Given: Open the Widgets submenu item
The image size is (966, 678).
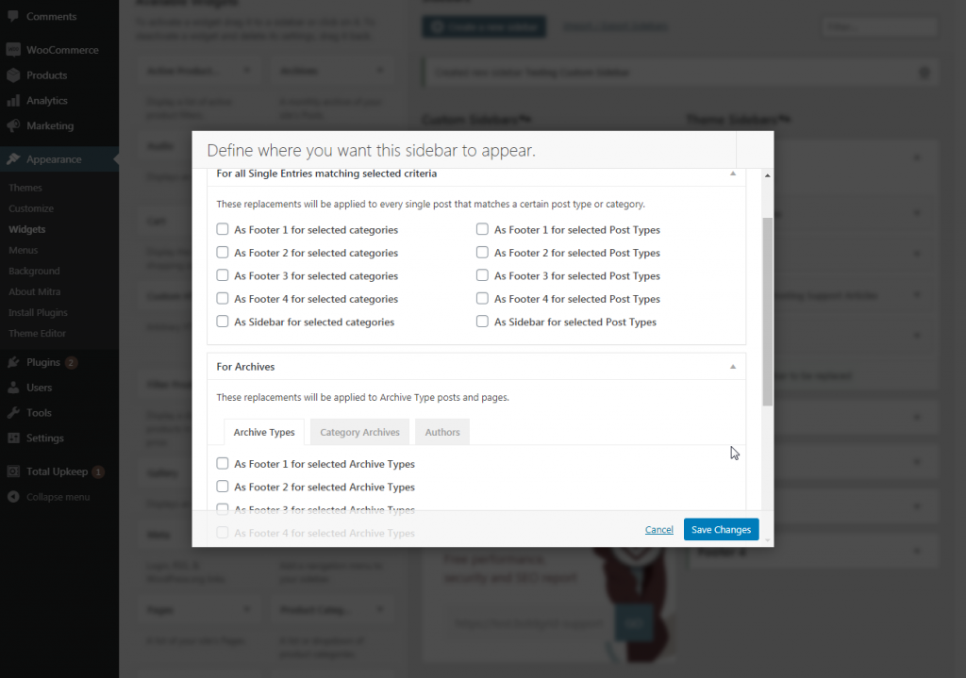Looking at the screenshot, I should click(x=27, y=229).
